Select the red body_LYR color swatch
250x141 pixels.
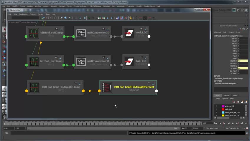223,109
